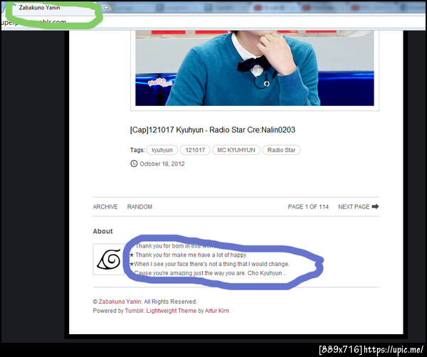Click the browser address bar

point(213,22)
